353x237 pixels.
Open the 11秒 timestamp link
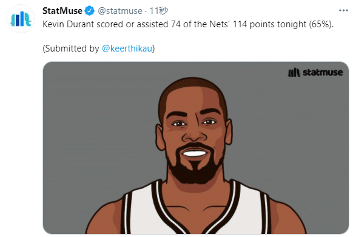159,11
